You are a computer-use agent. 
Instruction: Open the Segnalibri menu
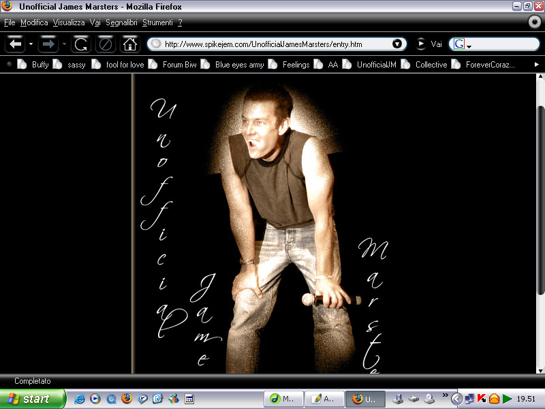121,22
